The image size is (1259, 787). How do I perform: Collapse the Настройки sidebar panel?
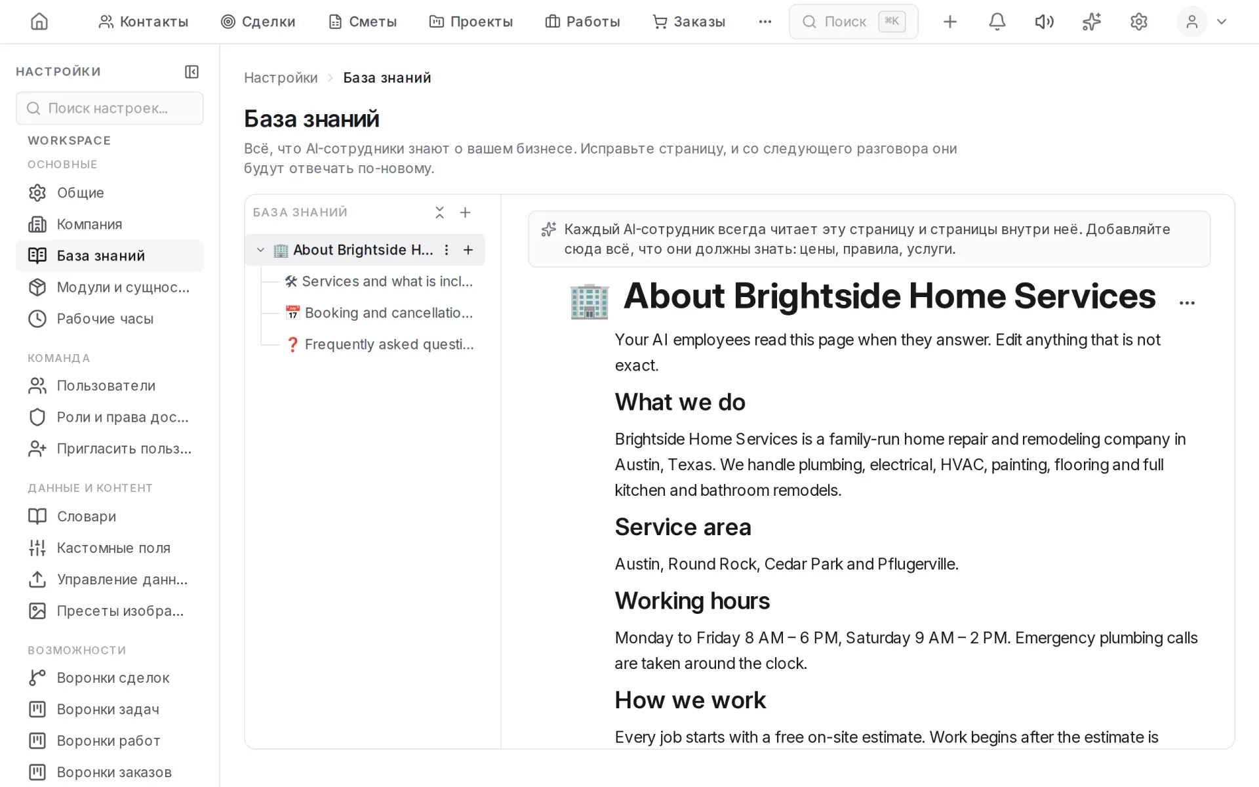(191, 71)
